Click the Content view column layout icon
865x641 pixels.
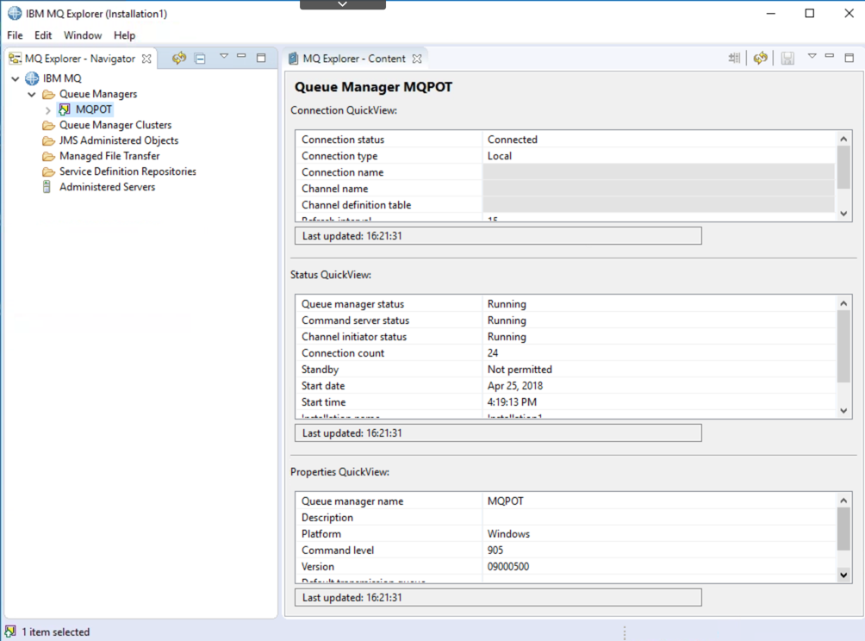734,58
